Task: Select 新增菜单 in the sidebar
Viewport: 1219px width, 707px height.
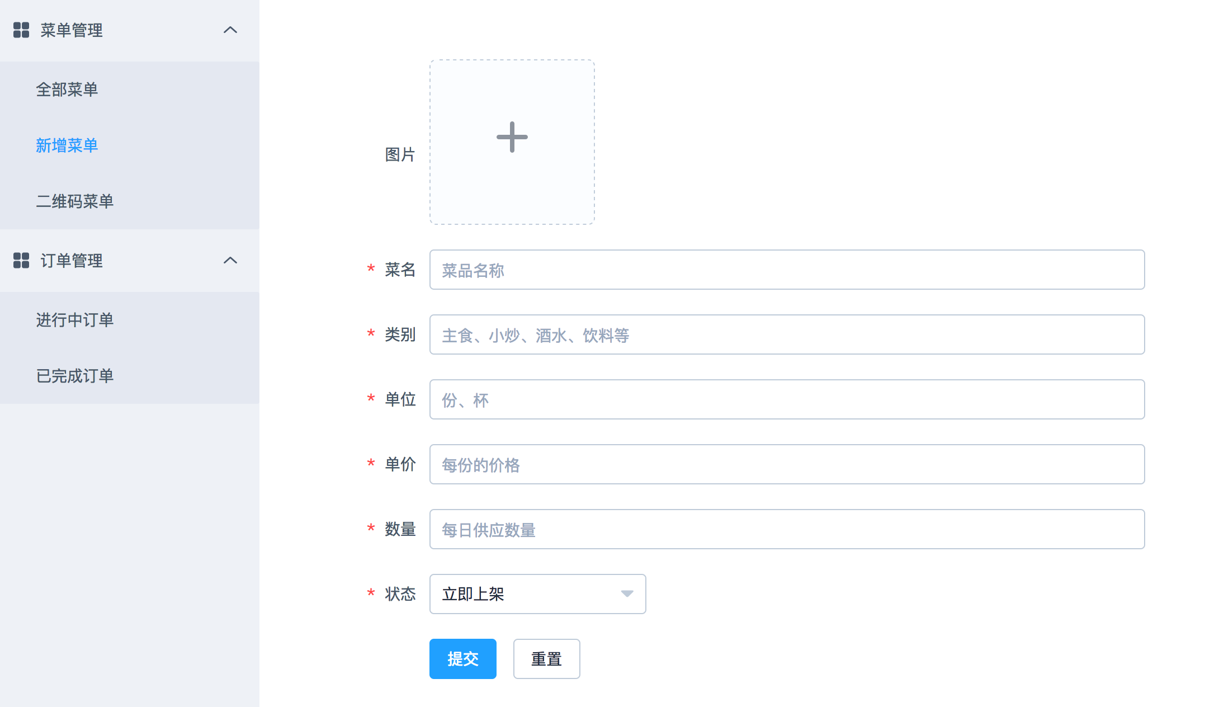Action: pyautogui.click(x=67, y=145)
